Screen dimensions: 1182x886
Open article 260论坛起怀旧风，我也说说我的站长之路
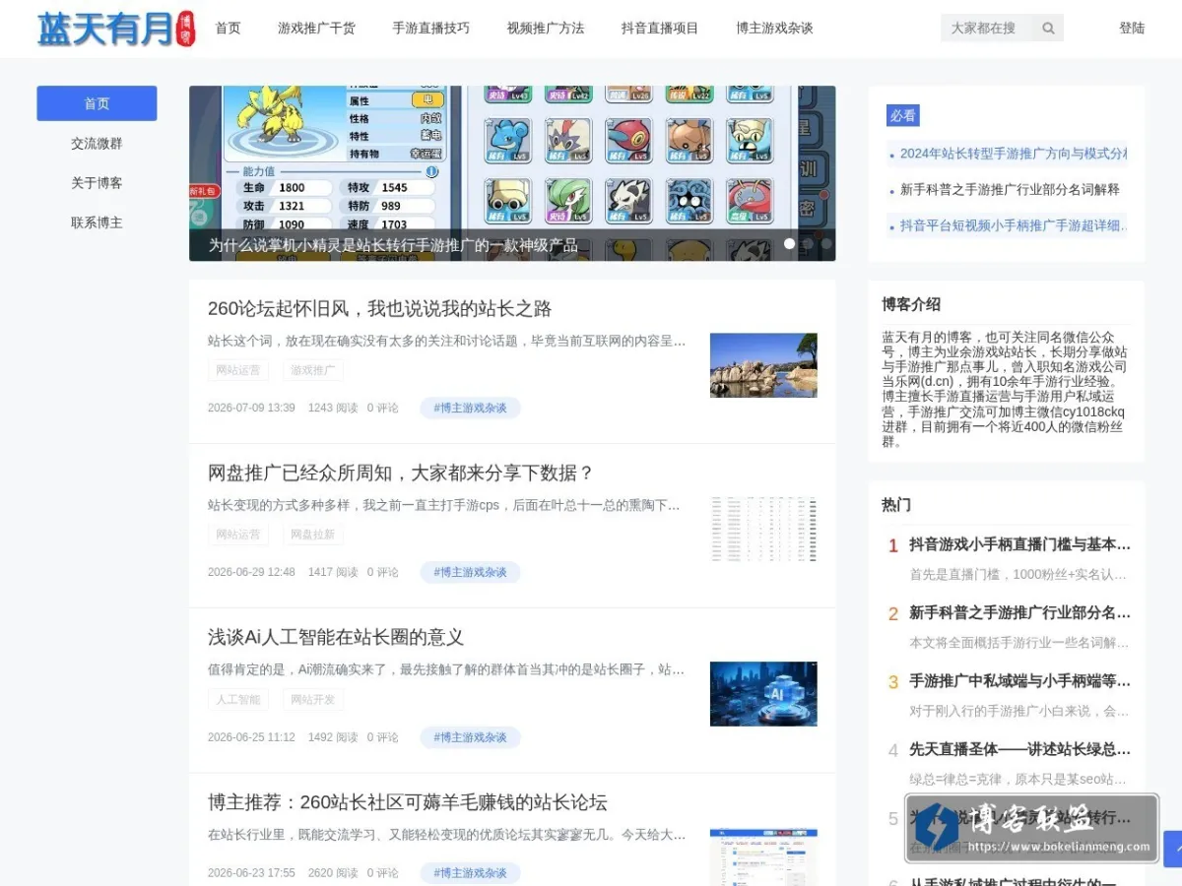tap(379, 309)
